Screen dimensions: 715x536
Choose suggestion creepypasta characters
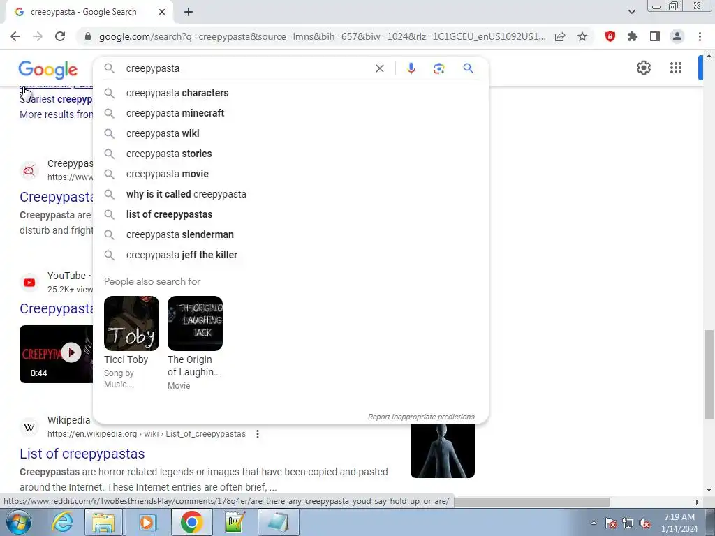pyautogui.click(x=291, y=93)
